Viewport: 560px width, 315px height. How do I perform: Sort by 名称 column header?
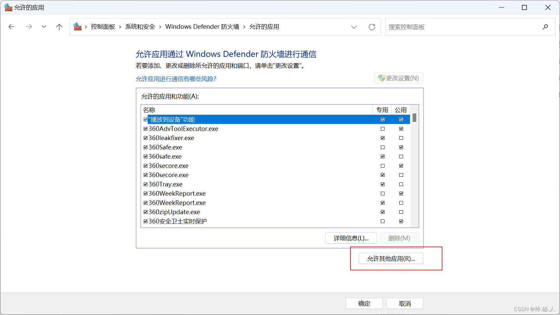click(257, 110)
